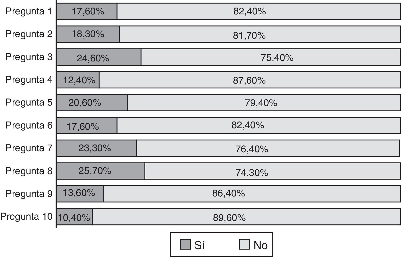The image size is (401, 257).
Task: Click the 23,30% Sí bar segment
Action: coord(97,148)
